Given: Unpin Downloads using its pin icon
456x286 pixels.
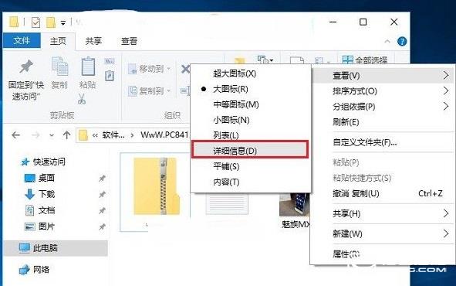Looking at the screenshot, I should (x=102, y=194).
